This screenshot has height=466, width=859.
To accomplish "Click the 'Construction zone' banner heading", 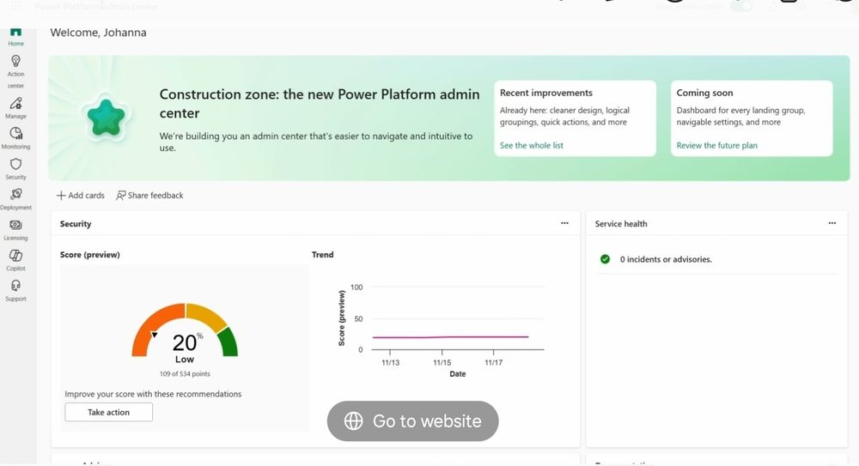I will point(320,104).
